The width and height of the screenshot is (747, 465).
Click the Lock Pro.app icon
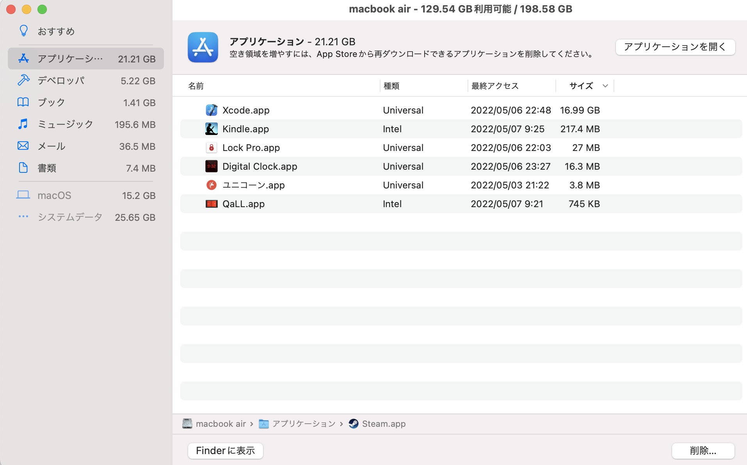(212, 147)
